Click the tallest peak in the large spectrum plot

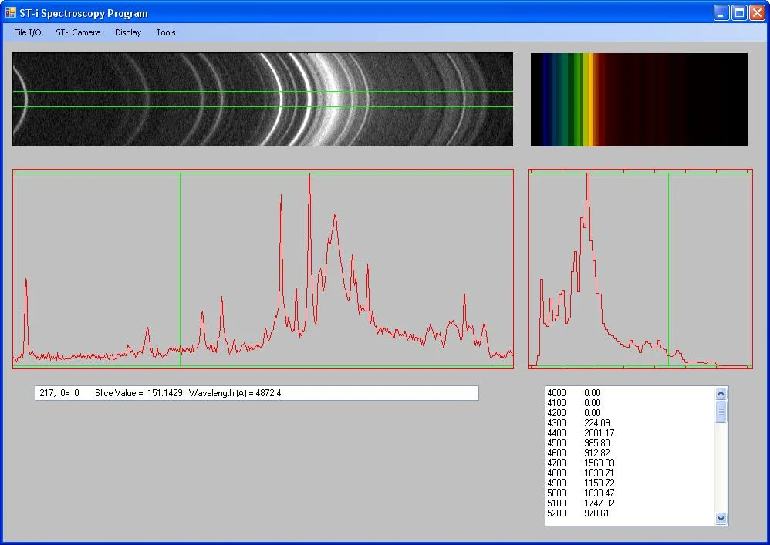point(309,179)
